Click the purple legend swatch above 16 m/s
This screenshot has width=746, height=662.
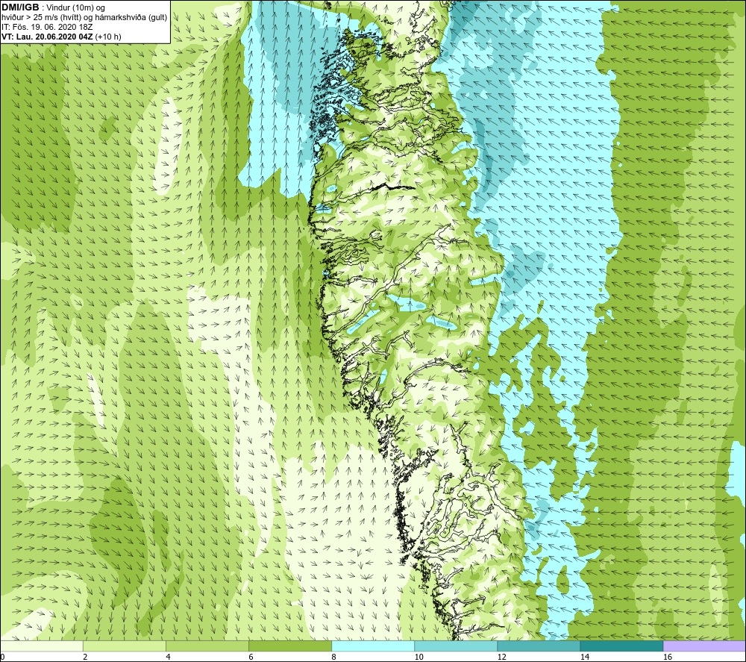pos(704,646)
